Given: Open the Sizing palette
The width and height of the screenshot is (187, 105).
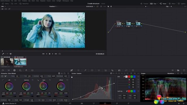Looking at the screenshot, I should [126, 70].
